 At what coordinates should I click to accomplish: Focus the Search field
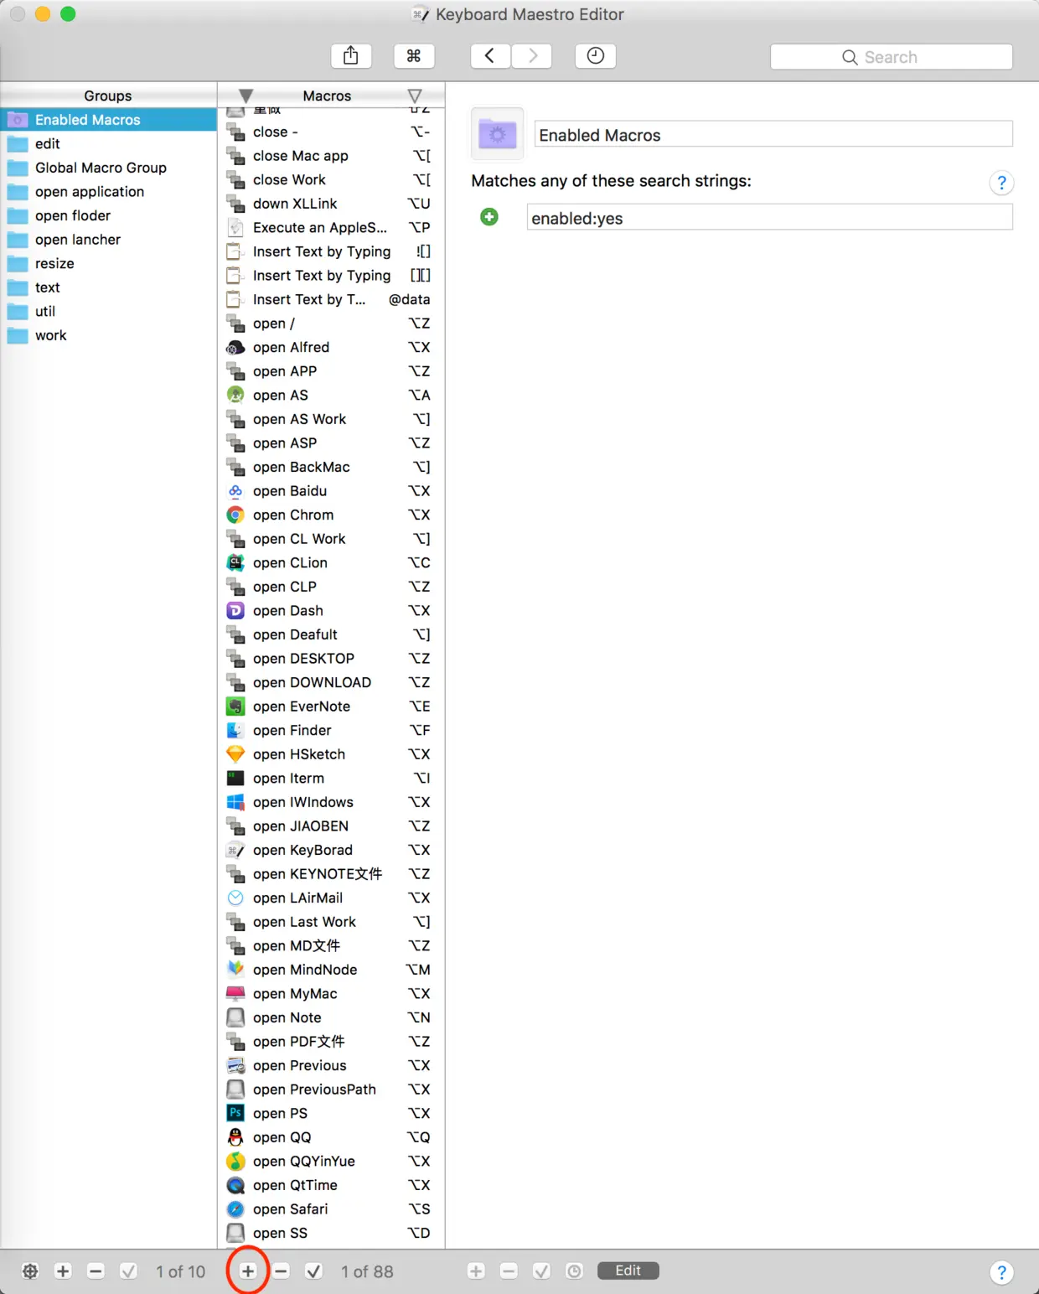[x=892, y=57]
